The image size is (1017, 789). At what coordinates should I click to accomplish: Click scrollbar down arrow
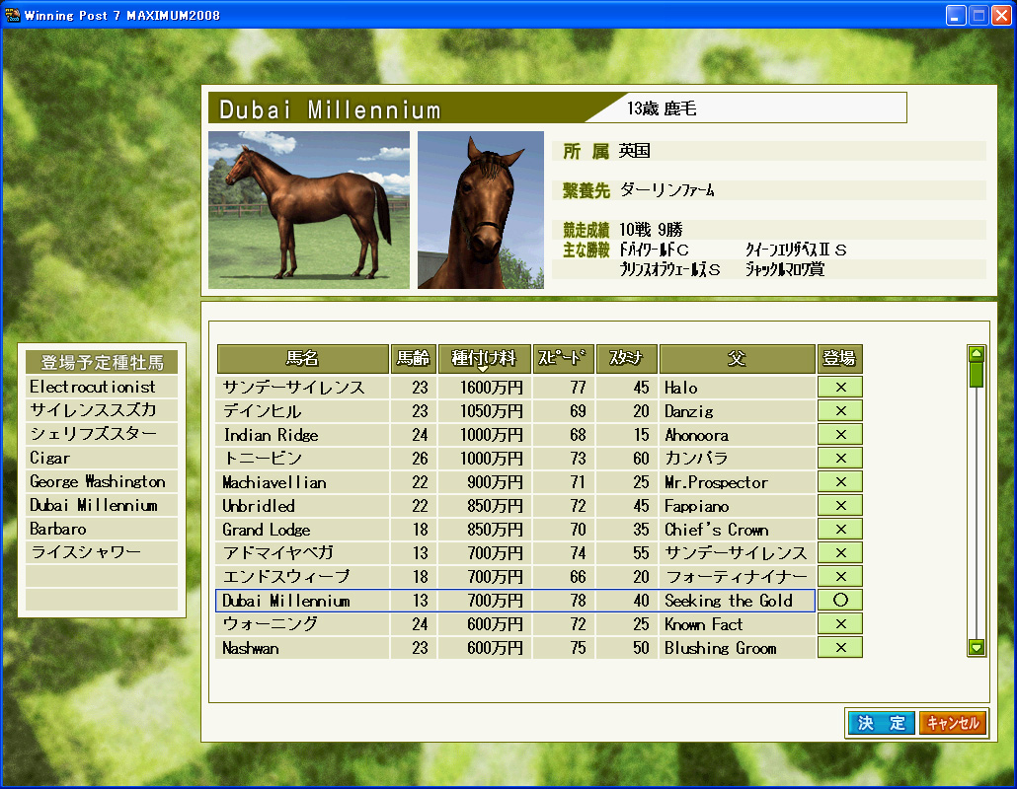pos(977,647)
